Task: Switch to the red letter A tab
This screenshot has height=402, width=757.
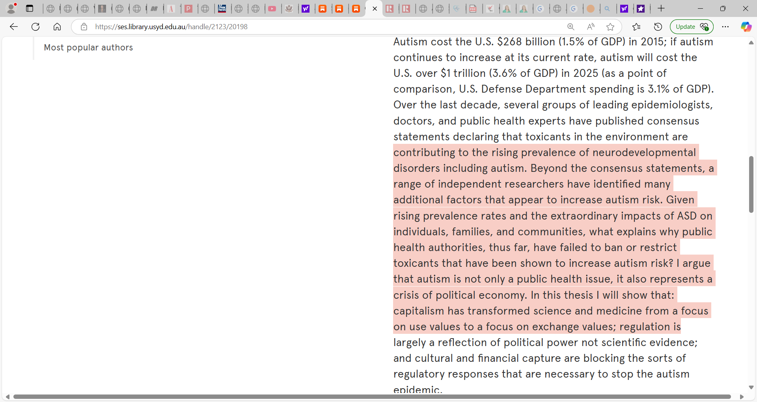Action: click(x=172, y=9)
